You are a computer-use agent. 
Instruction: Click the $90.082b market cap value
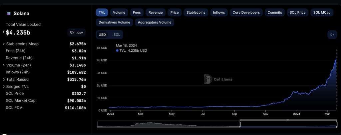77,101
